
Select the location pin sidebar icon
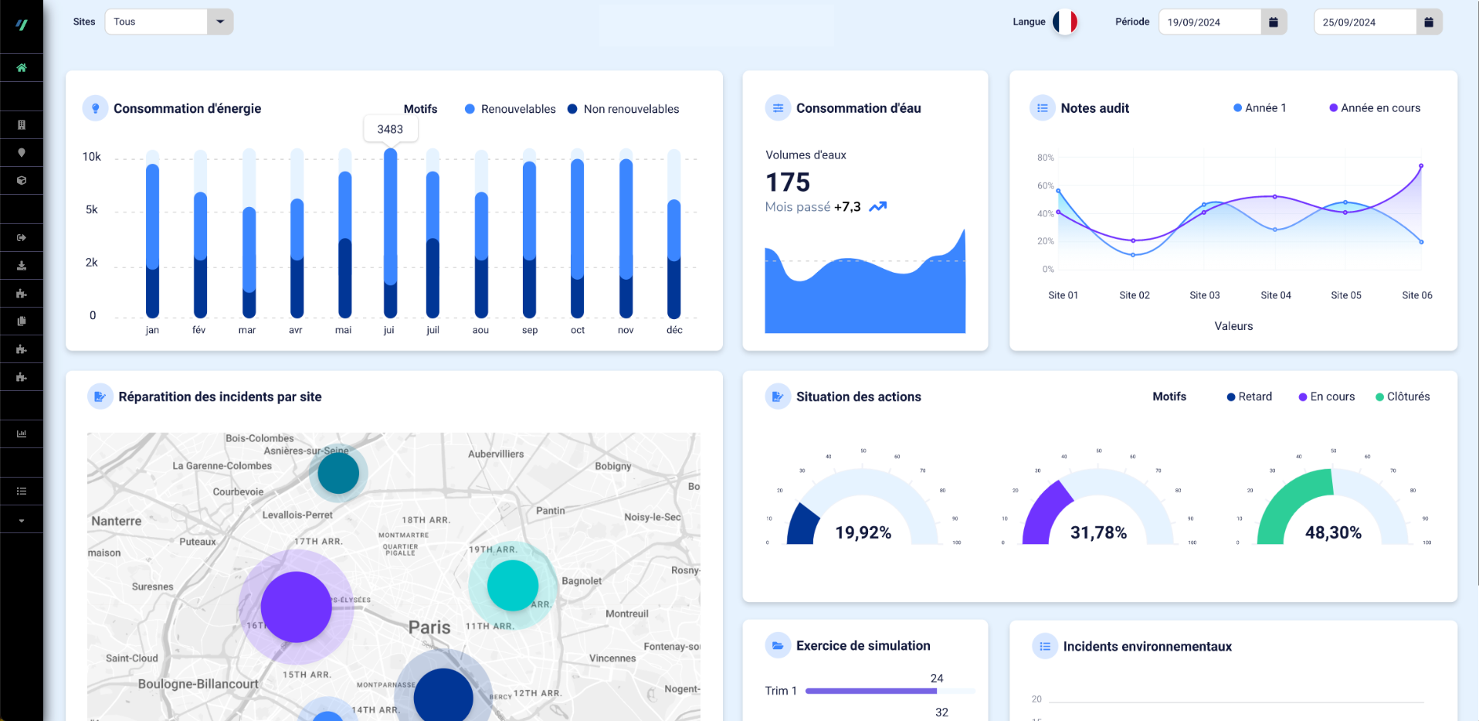pyautogui.click(x=22, y=153)
